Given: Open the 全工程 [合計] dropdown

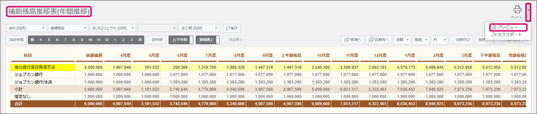Looking at the screenshot, I should [x=199, y=28].
